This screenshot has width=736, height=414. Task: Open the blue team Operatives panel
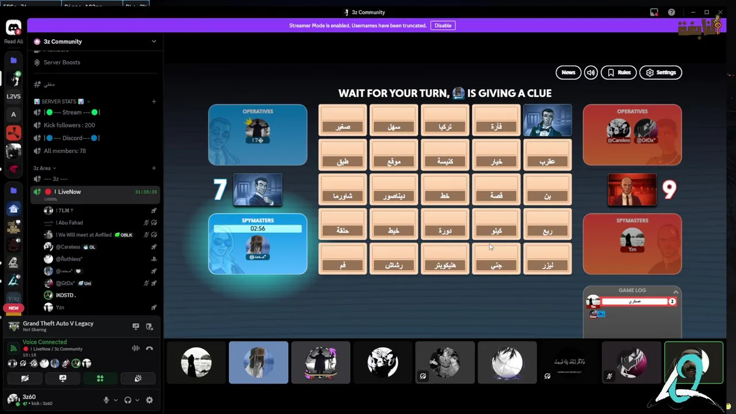(x=258, y=135)
